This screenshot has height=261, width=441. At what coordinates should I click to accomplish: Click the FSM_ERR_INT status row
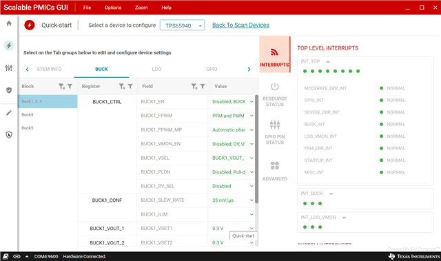point(355,148)
